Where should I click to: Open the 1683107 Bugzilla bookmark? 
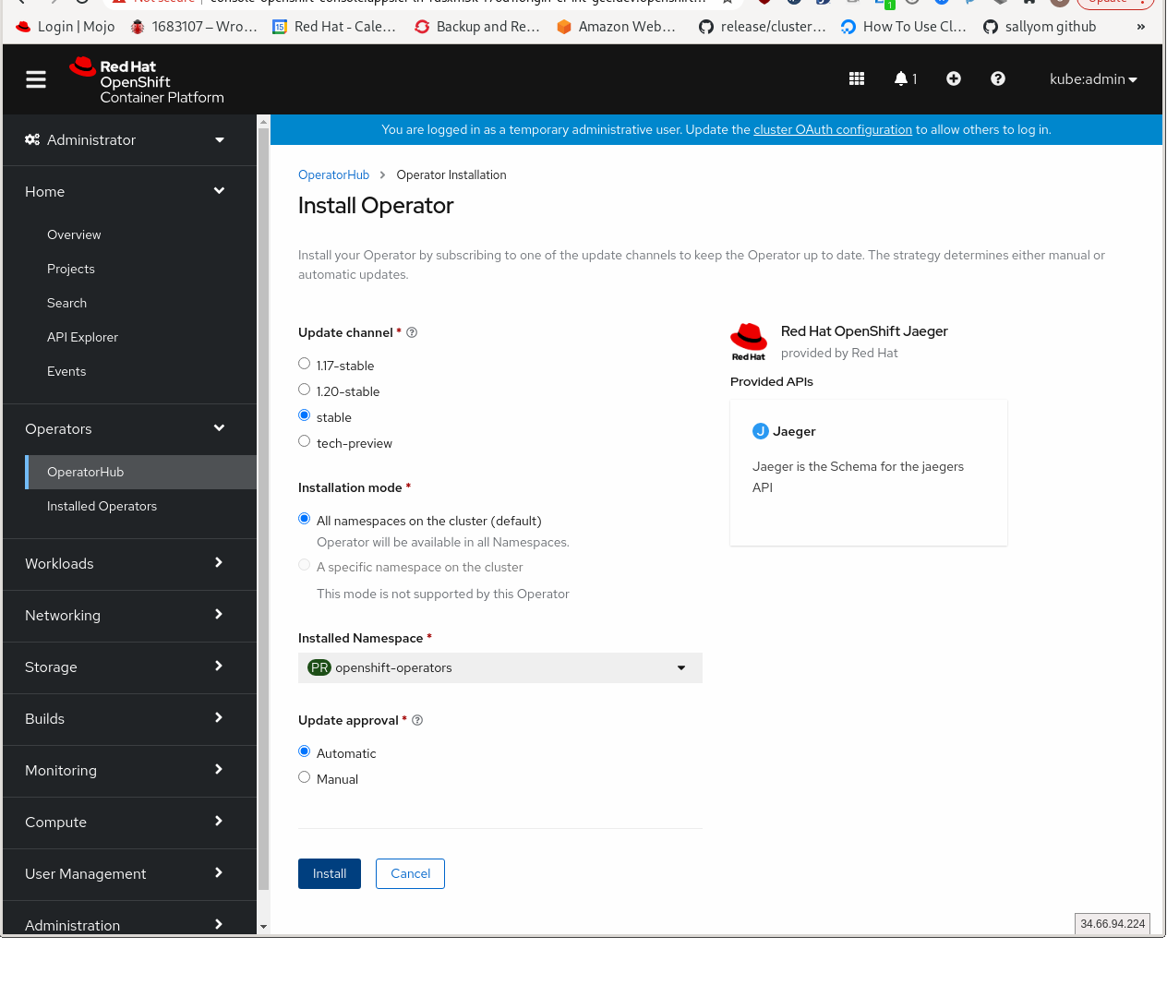(x=194, y=27)
